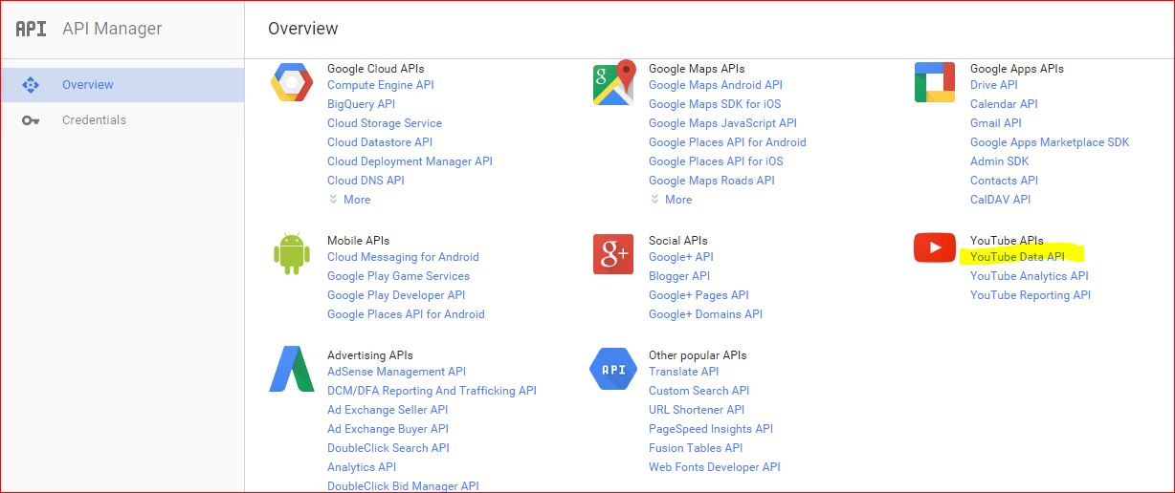
Task: Open Compute Engine API link
Action: [x=381, y=85]
